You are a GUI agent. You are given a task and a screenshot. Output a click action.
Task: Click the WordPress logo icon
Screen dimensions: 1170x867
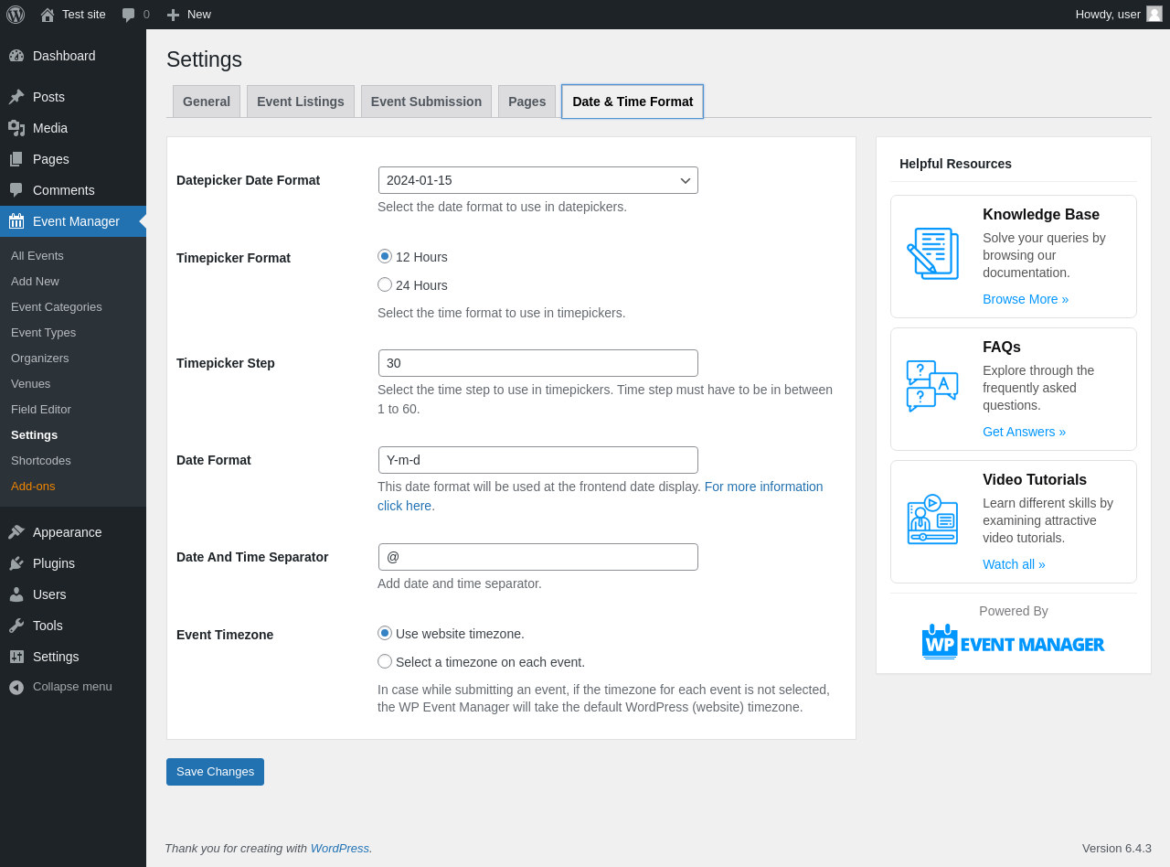pos(16,15)
